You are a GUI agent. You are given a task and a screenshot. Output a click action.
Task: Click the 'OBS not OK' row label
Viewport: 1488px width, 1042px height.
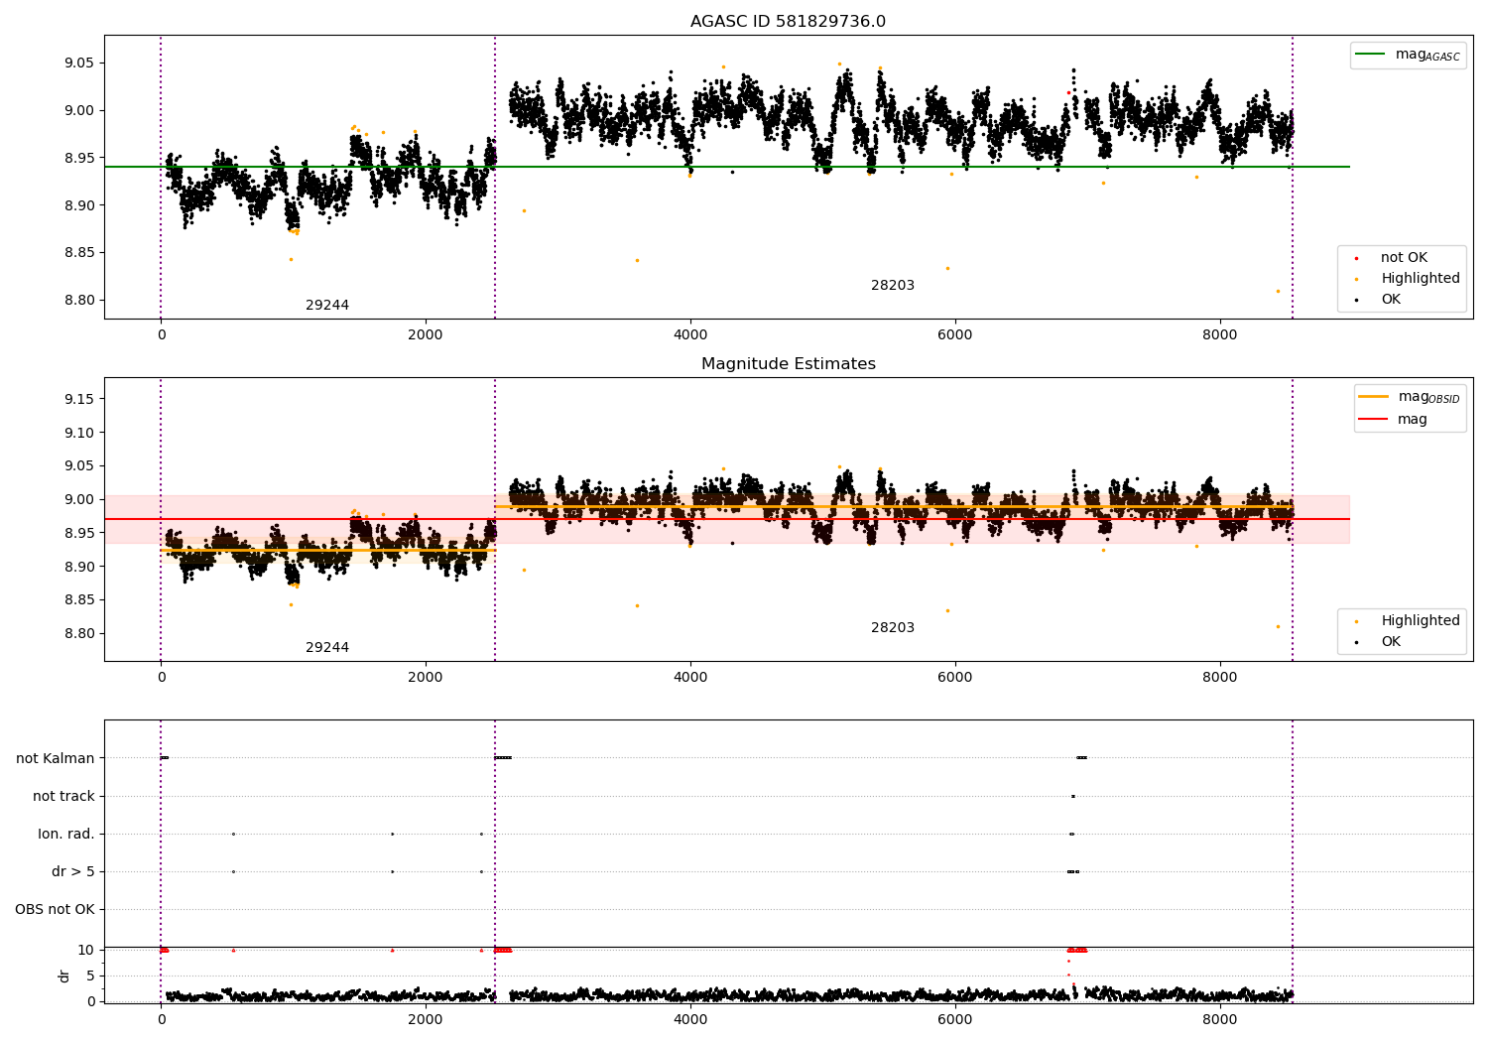pos(55,910)
